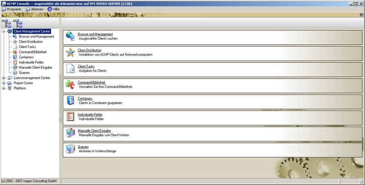The image size is (365, 185).
Task: Open the Queues link in main panel
Action: pos(83,147)
